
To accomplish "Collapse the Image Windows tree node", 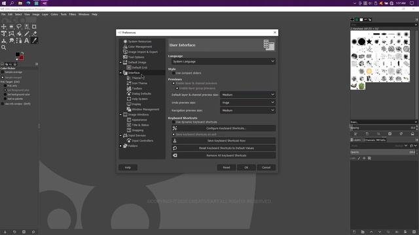I will coord(120,115).
